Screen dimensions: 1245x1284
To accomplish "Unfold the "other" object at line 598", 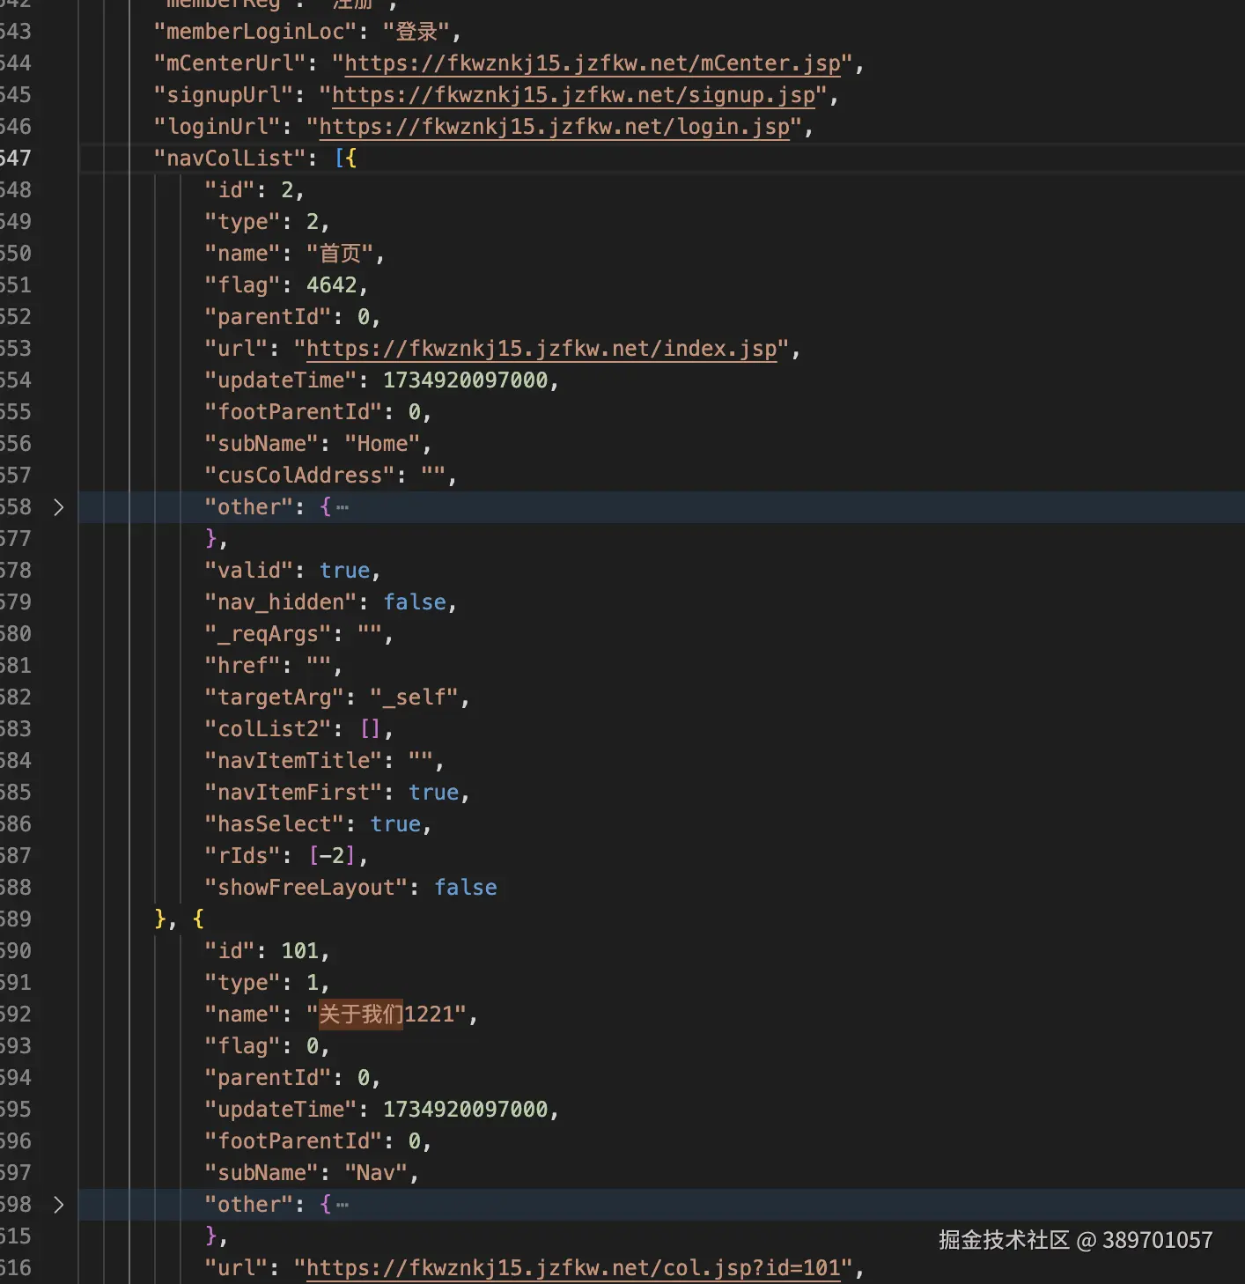I will pos(58,1205).
